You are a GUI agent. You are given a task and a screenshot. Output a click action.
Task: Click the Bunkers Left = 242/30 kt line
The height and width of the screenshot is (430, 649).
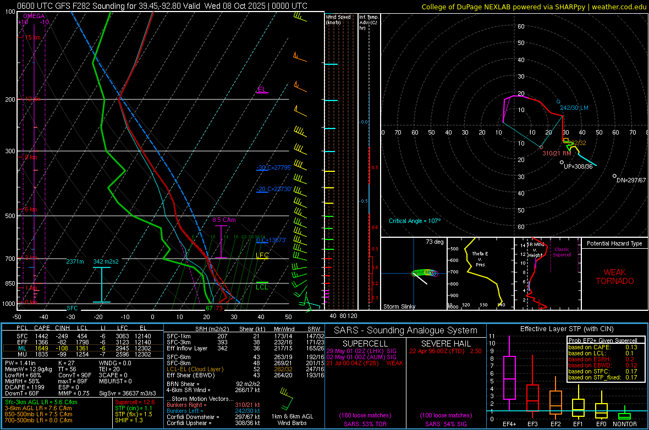click(213, 411)
